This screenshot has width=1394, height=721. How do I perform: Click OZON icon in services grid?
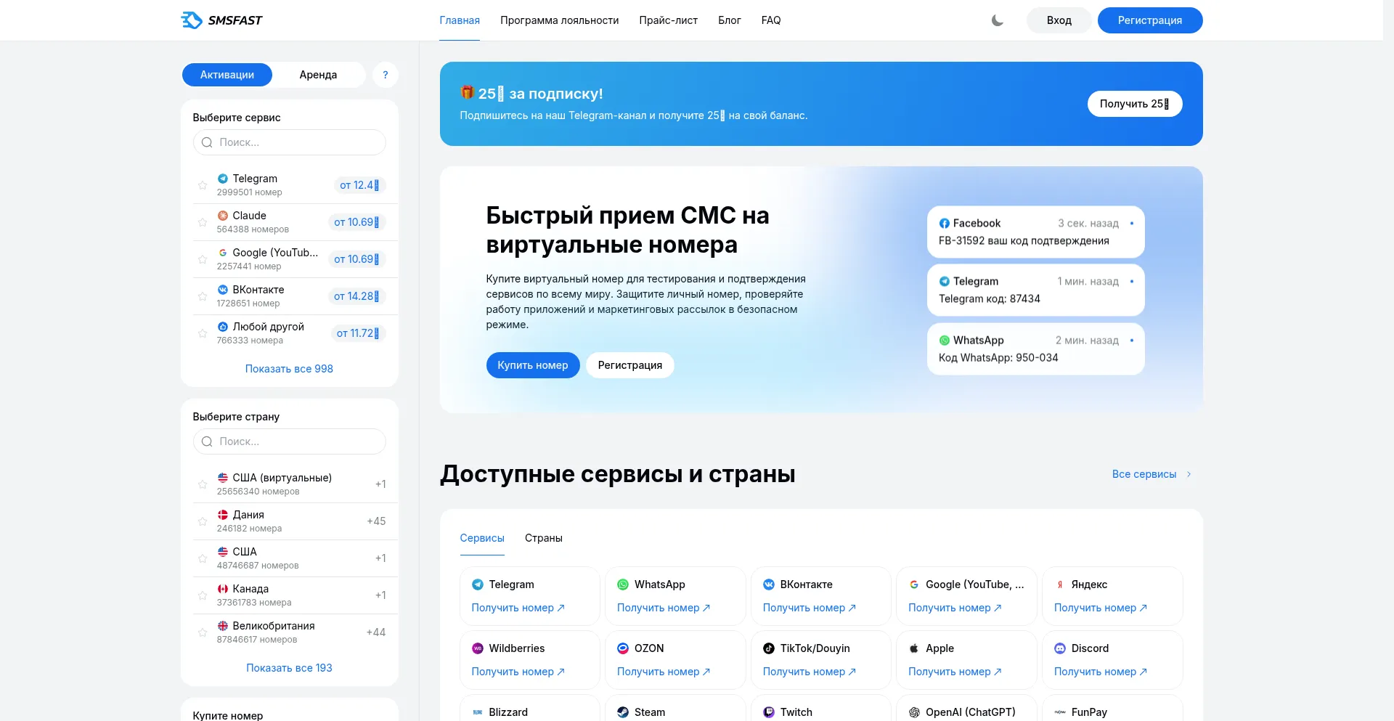tap(623, 648)
